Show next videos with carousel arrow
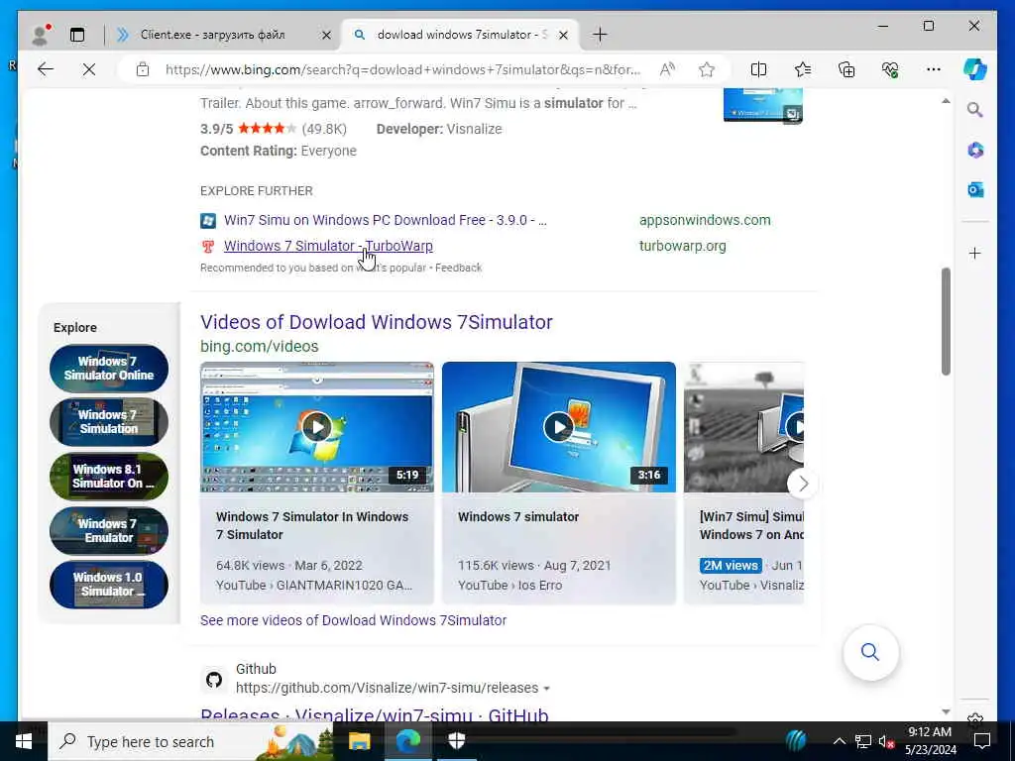1015x761 pixels. (x=803, y=483)
